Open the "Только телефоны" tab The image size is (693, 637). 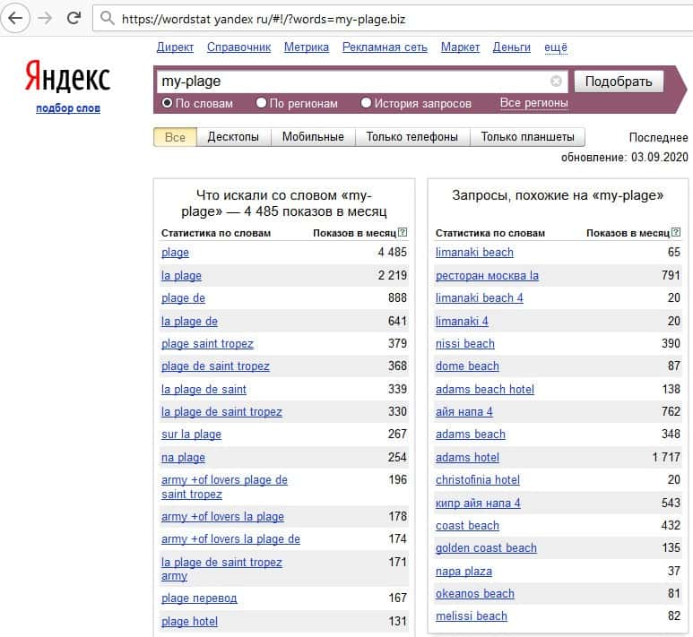pyautogui.click(x=412, y=137)
